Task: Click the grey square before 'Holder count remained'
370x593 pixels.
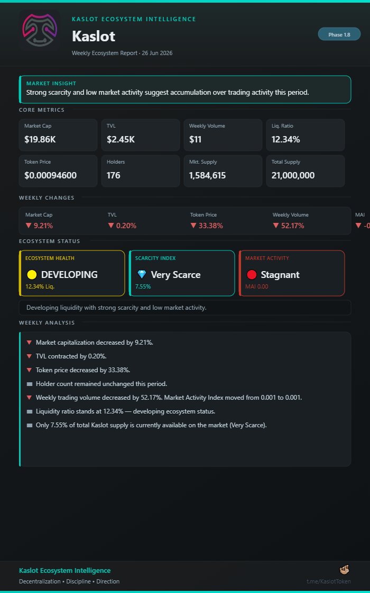Action: click(x=30, y=384)
